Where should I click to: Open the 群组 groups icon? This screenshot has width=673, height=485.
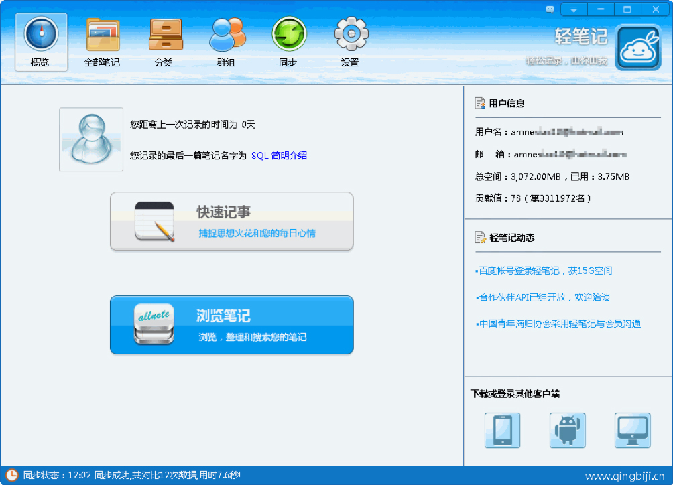227,42
